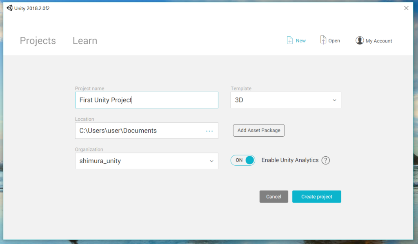Click the My Account text link

coord(379,41)
